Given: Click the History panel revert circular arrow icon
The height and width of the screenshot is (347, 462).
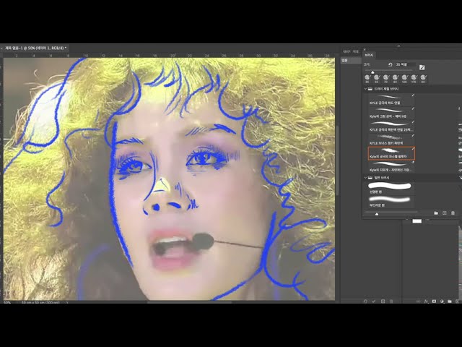Looking at the screenshot, I should tap(365, 301).
